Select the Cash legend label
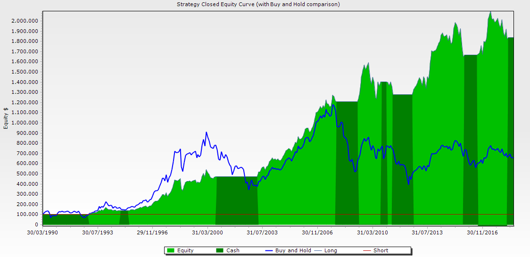530x257 pixels. pos(233,250)
